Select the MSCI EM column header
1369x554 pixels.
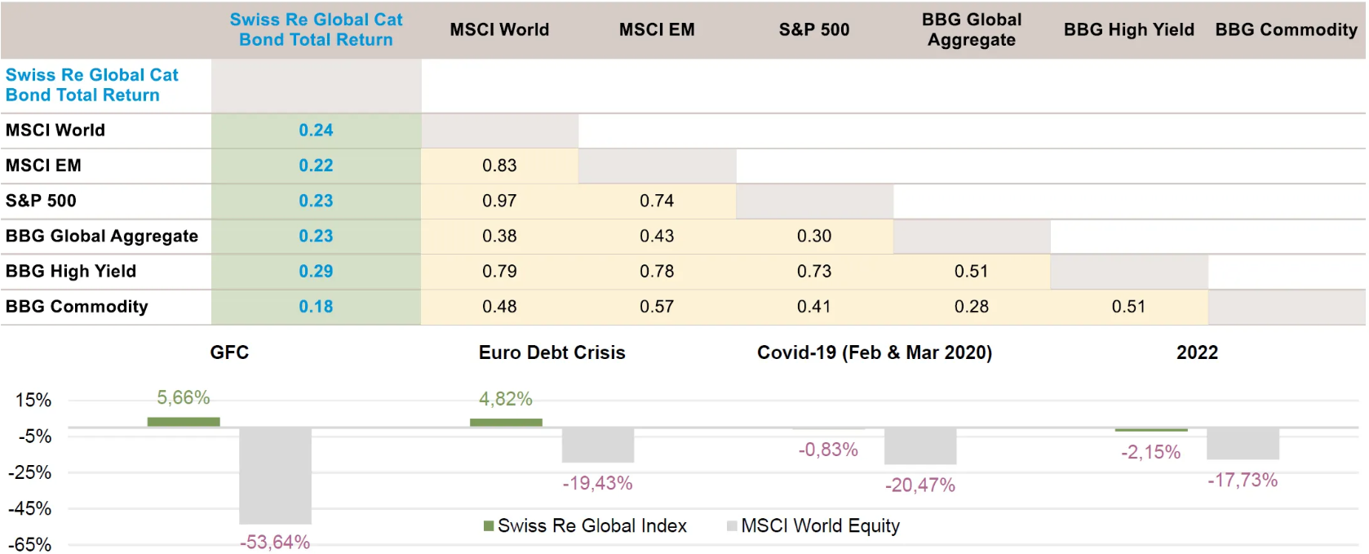point(657,29)
